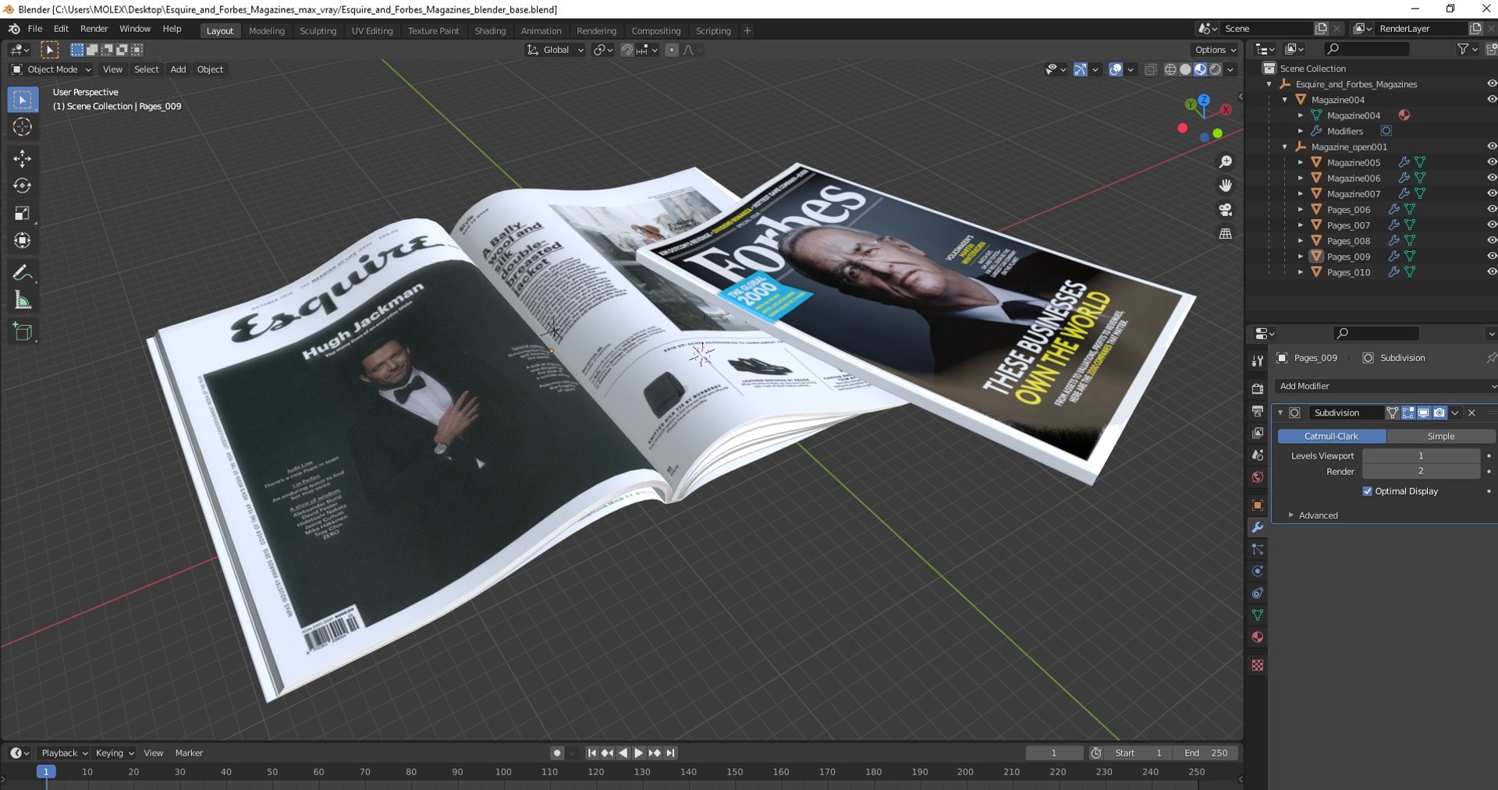Image resolution: width=1498 pixels, height=790 pixels.
Task: Click the play animation button
Action: (638, 753)
